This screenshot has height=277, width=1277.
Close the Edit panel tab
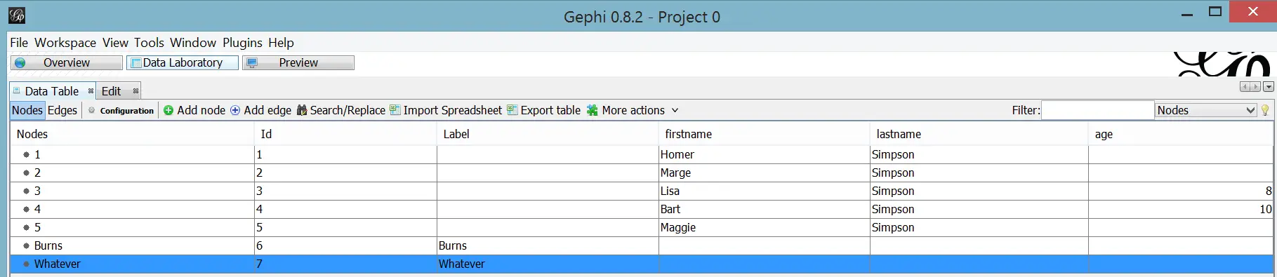coord(135,91)
